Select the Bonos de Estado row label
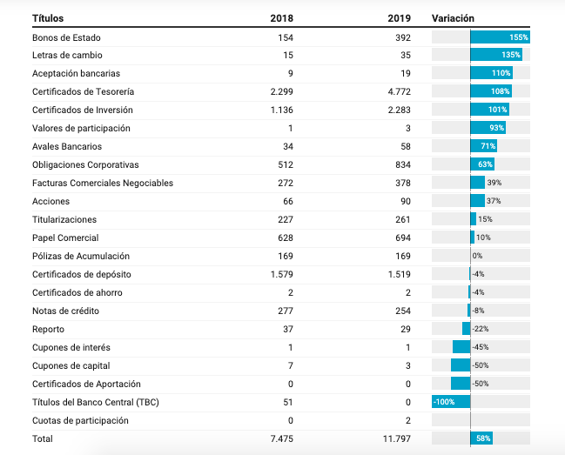This screenshot has width=565, height=455. (66, 37)
